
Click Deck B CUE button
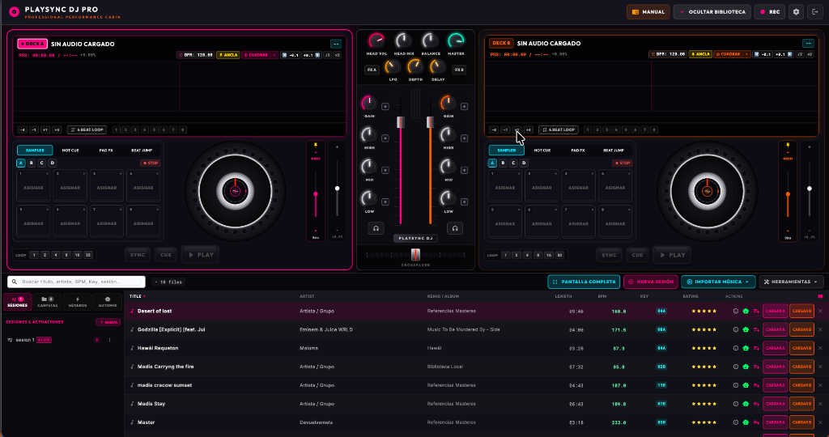[x=637, y=255]
